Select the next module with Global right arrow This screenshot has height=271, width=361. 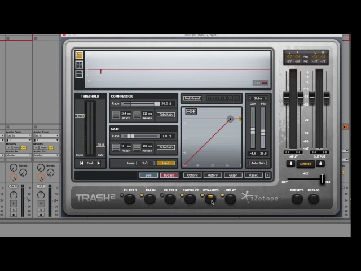[x=266, y=98]
